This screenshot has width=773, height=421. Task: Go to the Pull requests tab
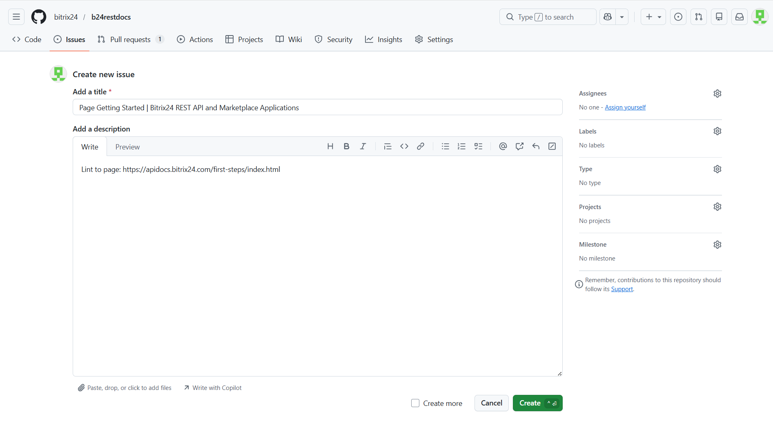coord(130,40)
